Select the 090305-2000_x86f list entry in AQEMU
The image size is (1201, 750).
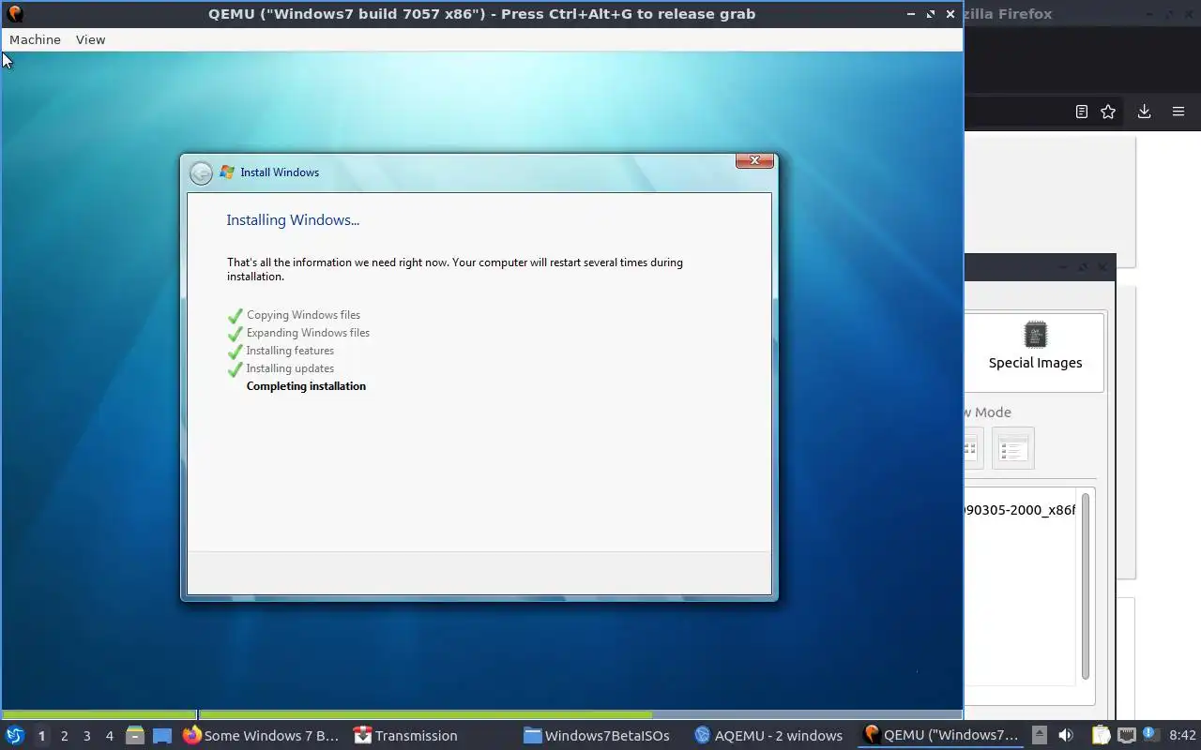[x=1020, y=510]
